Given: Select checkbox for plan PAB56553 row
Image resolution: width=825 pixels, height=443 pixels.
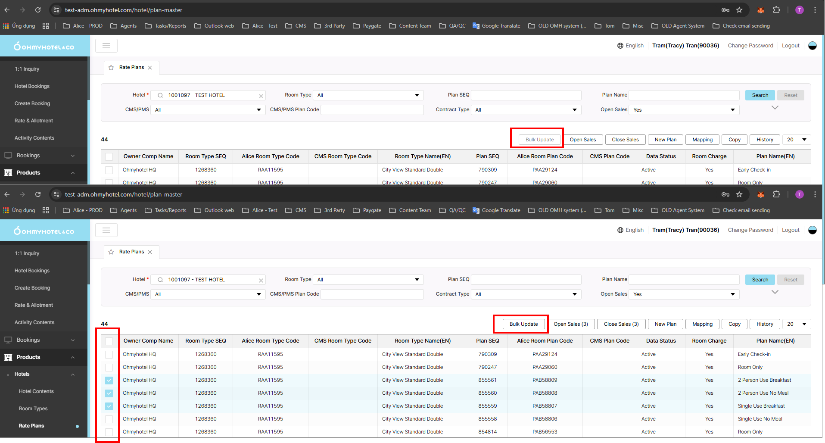Looking at the screenshot, I should click(x=109, y=432).
